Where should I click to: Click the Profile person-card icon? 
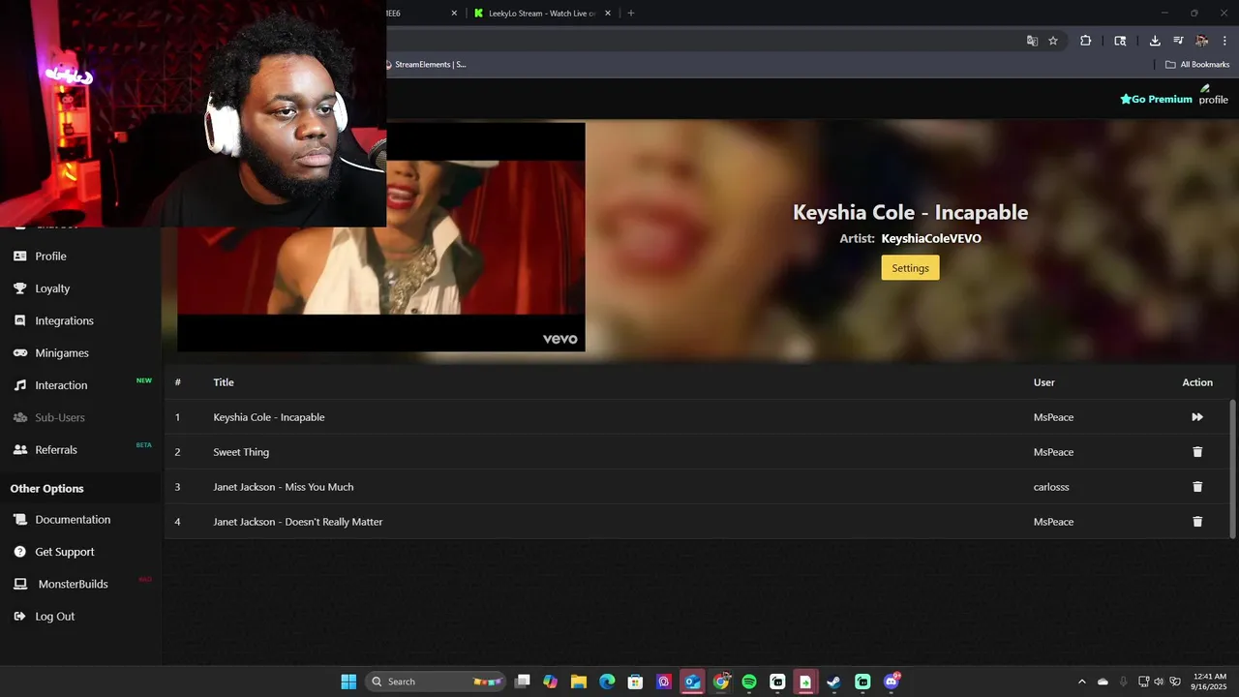coord(19,257)
